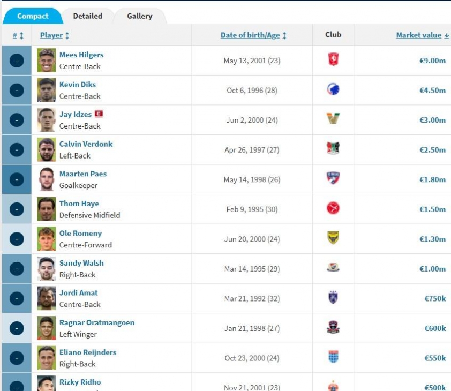
Task: Open the yellow crest in Ole Romeny row
Action: 333,238
